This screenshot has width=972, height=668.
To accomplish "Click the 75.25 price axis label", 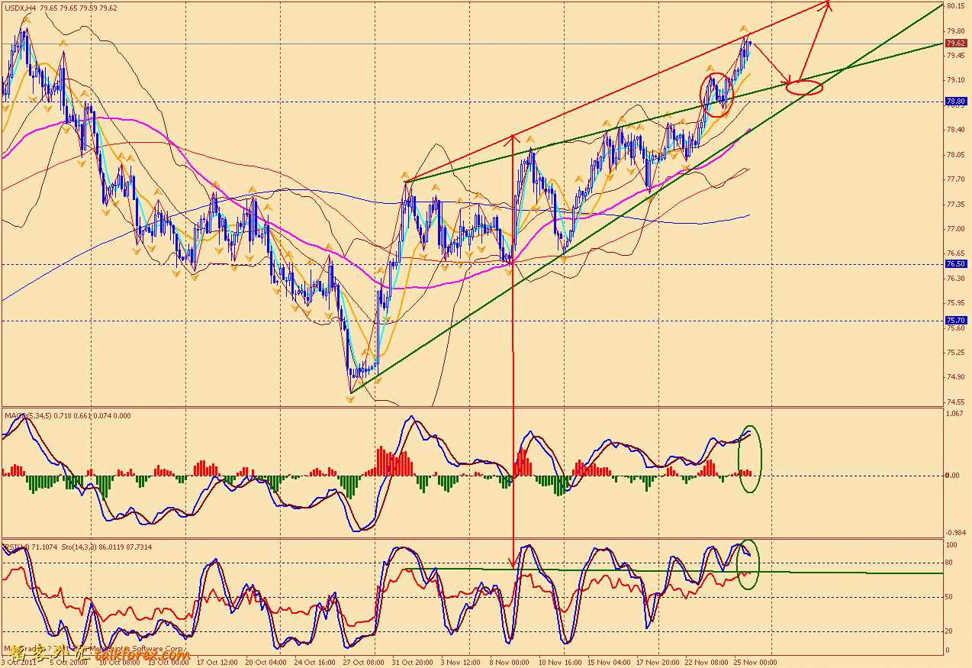I will pos(958,353).
